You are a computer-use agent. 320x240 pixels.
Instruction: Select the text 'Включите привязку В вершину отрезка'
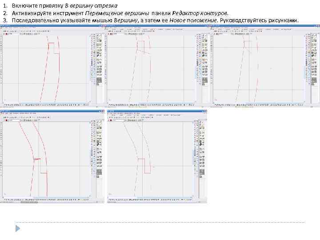click(65, 6)
